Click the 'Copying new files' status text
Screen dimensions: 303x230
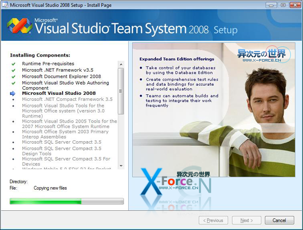(50, 188)
